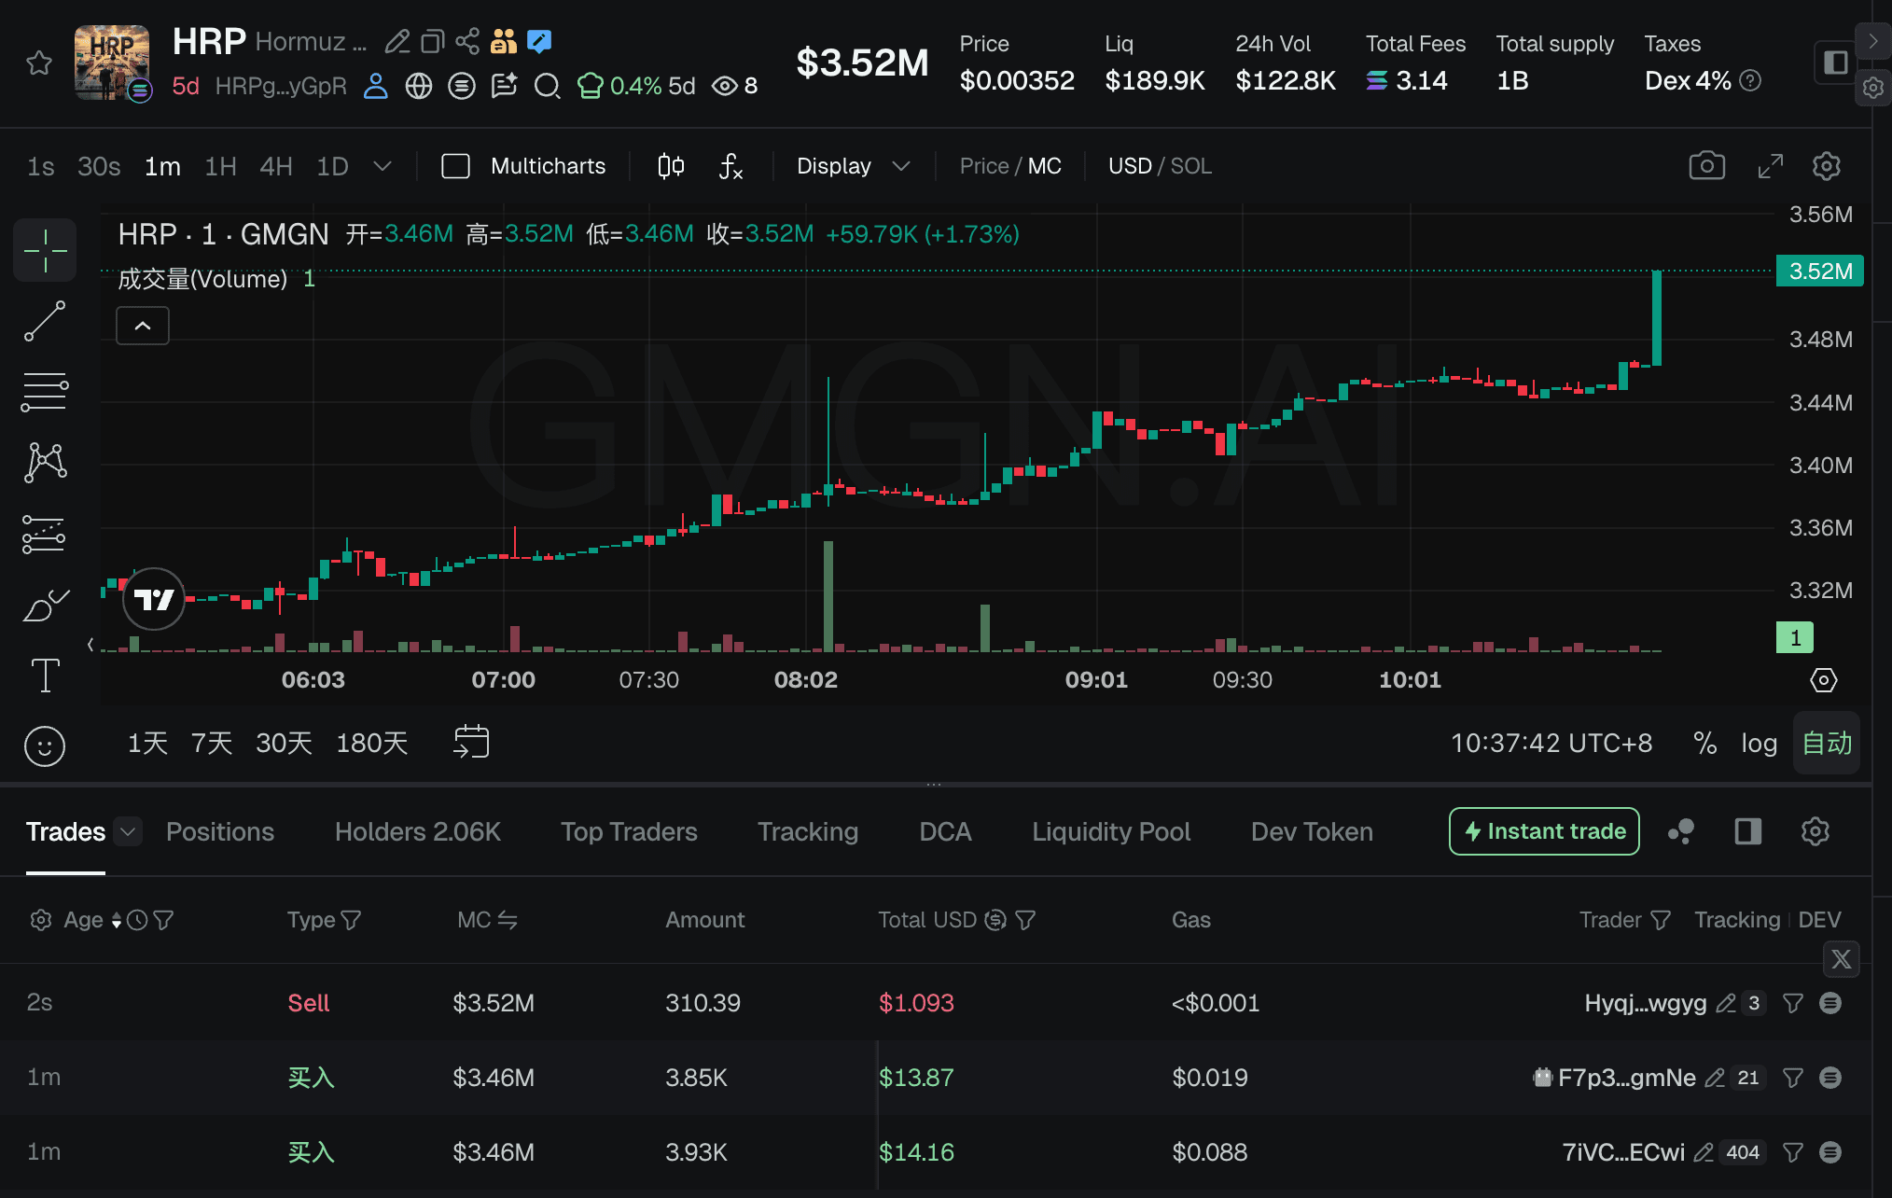The image size is (1892, 1198).
Task: Click the edit pencil icon beside Hormuz name
Action: (x=397, y=41)
